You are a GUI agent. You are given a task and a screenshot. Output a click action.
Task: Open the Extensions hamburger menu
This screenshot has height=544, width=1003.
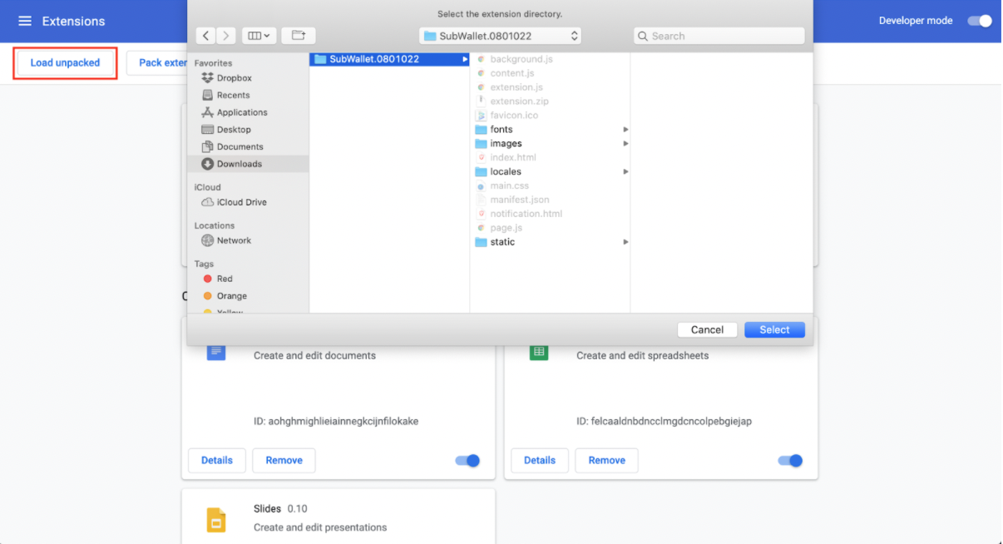point(25,21)
